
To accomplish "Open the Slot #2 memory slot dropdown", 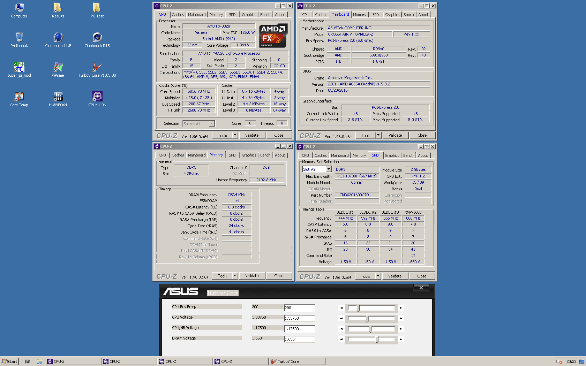I will point(329,169).
